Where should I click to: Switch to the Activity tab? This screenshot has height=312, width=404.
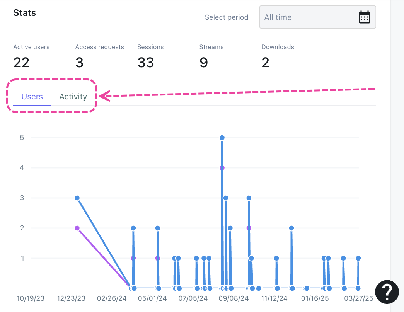click(x=73, y=97)
